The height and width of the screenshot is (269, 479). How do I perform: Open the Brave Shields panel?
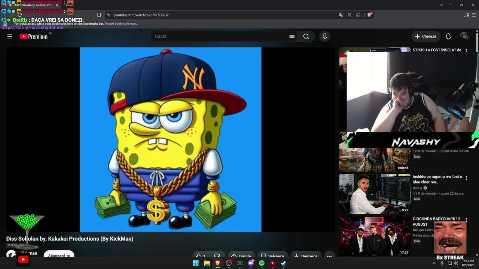369,15
